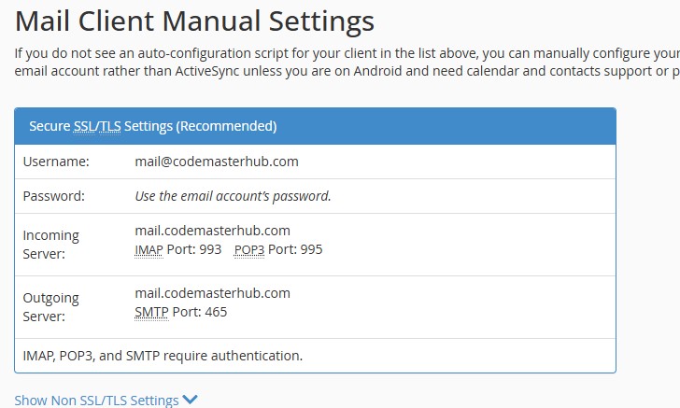The image size is (680, 408).
Task: Click the IMAP port number 993
Action: (210, 249)
